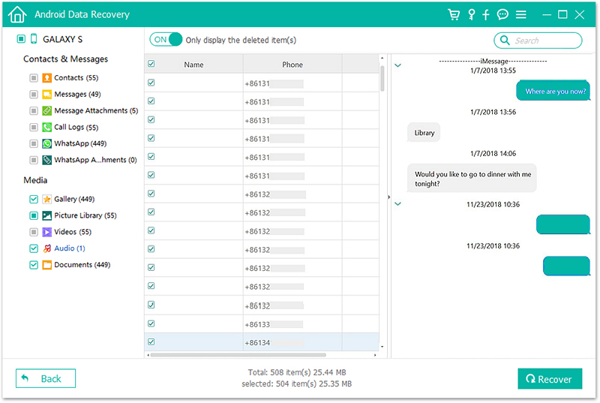Select the Documents folder icon
The height and width of the screenshot is (403, 600).
[46, 265]
